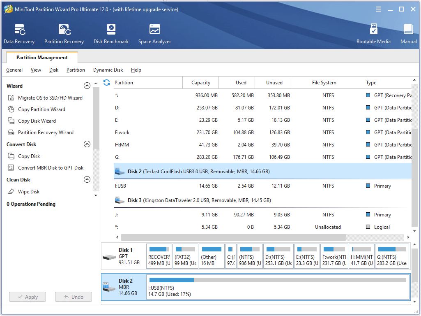Viewport: 421px width, 316px height.
Task: Click the Convert MBR Disk to GPT icon
Action: coord(11,167)
